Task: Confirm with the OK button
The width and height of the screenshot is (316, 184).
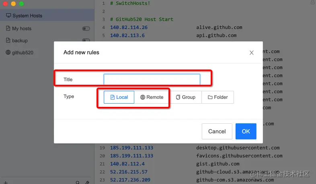Action: (246, 131)
